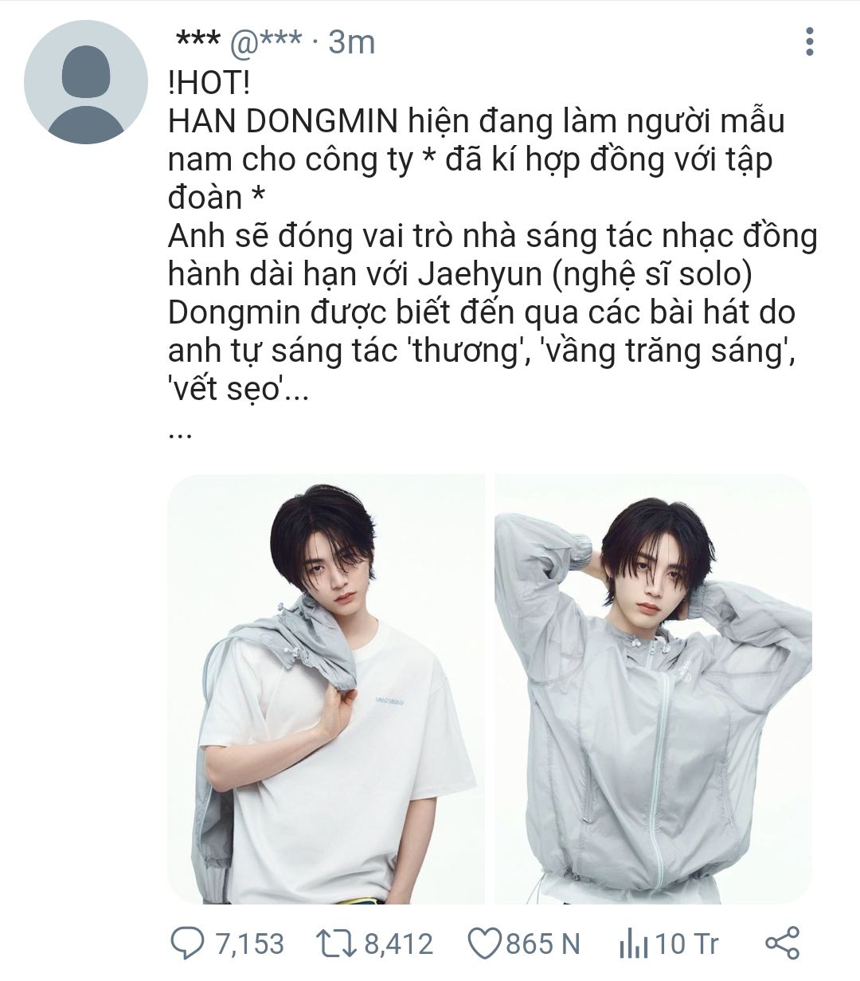This screenshot has width=860, height=981.
Task: Click the 865 N likes count
Action: (x=542, y=944)
